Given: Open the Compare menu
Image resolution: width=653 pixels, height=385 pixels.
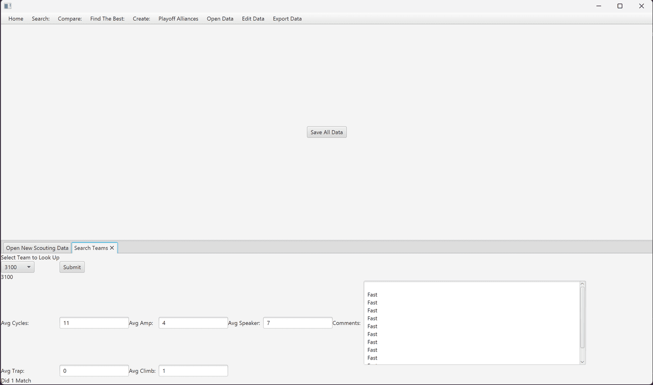Looking at the screenshot, I should coord(70,19).
